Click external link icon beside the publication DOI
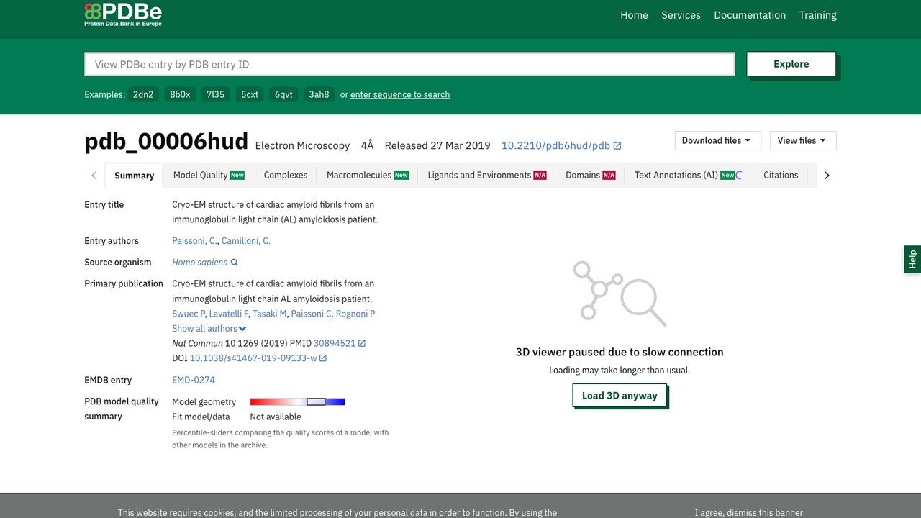The width and height of the screenshot is (921, 518). click(323, 358)
